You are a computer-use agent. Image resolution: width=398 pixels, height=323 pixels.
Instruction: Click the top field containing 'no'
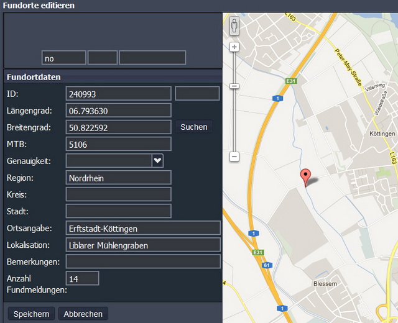[63, 58]
